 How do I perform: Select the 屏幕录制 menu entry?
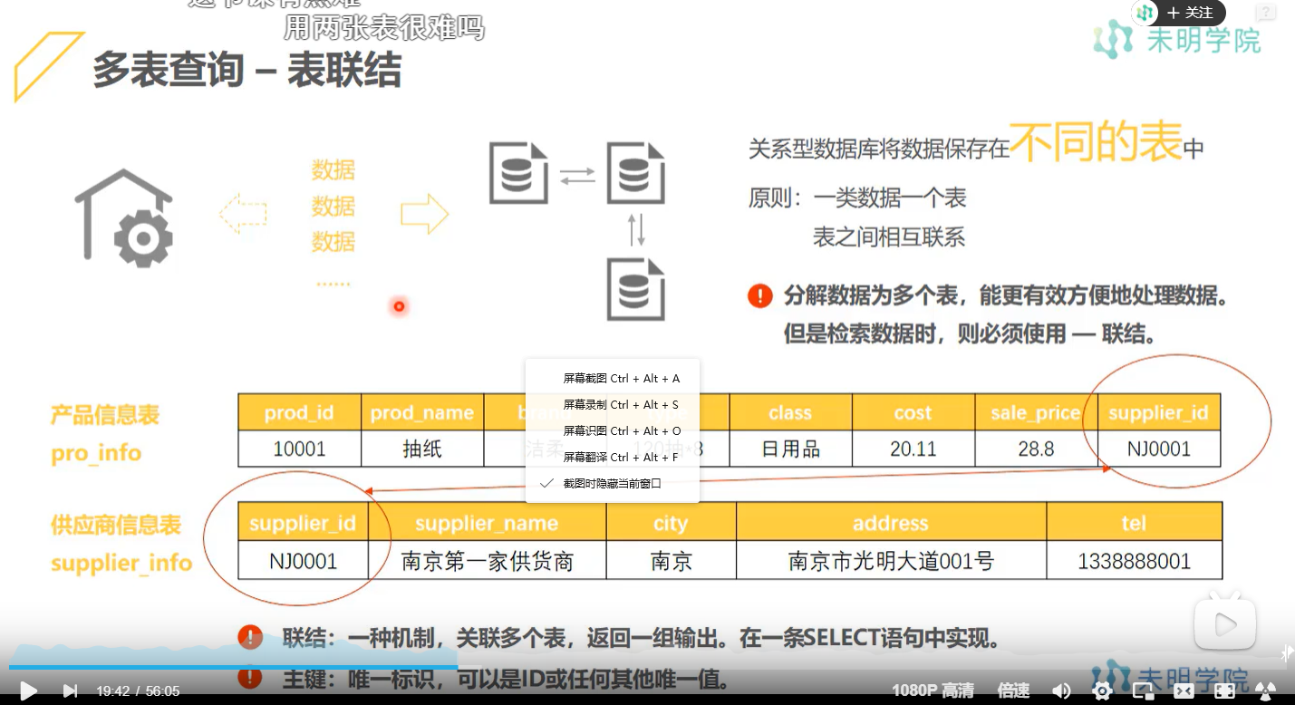[612, 404]
